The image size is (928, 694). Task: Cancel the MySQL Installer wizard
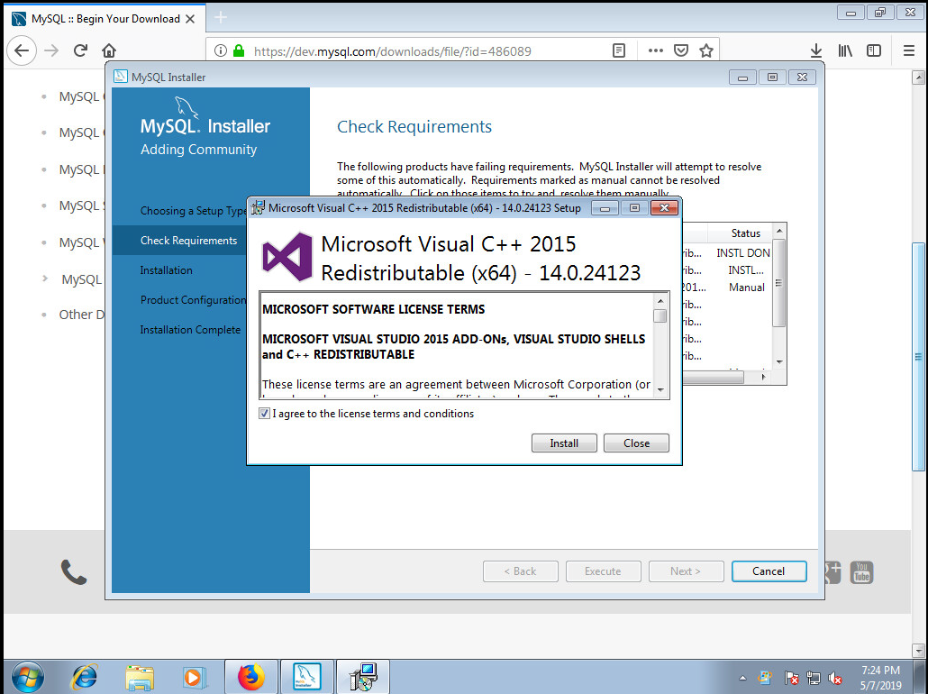pyautogui.click(x=769, y=571)
